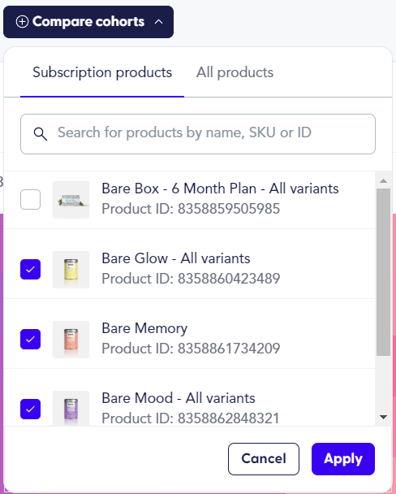This screenshot has width=396, height=494.
Task: Click the Cancel button
Action: click(264, 459)
